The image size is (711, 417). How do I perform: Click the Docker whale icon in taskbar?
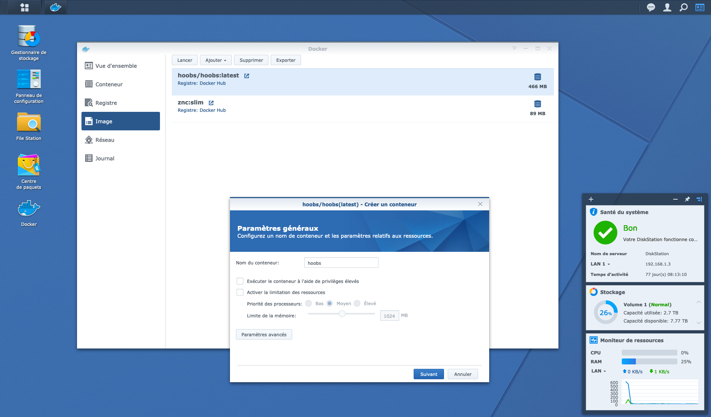tap(56, 7)
